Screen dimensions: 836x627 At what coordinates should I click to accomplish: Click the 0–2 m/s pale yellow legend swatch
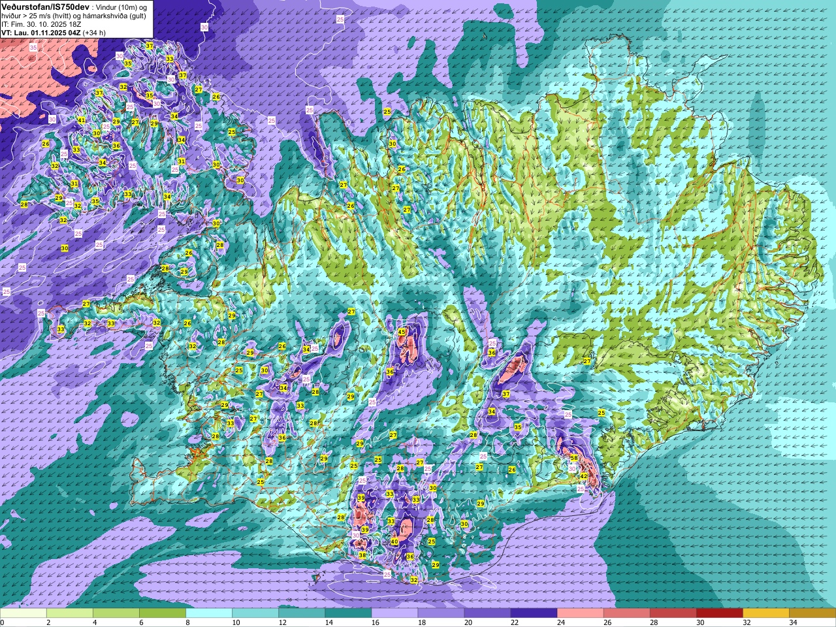(24, 613)
